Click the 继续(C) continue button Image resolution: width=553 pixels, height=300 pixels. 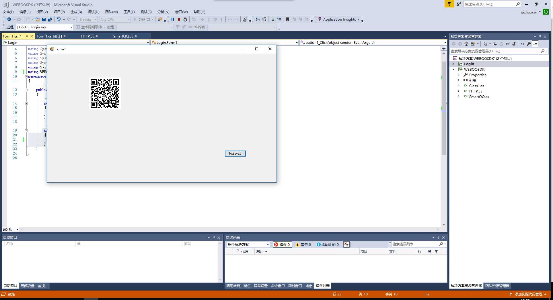pyautogui.click(x=142, y=19)
